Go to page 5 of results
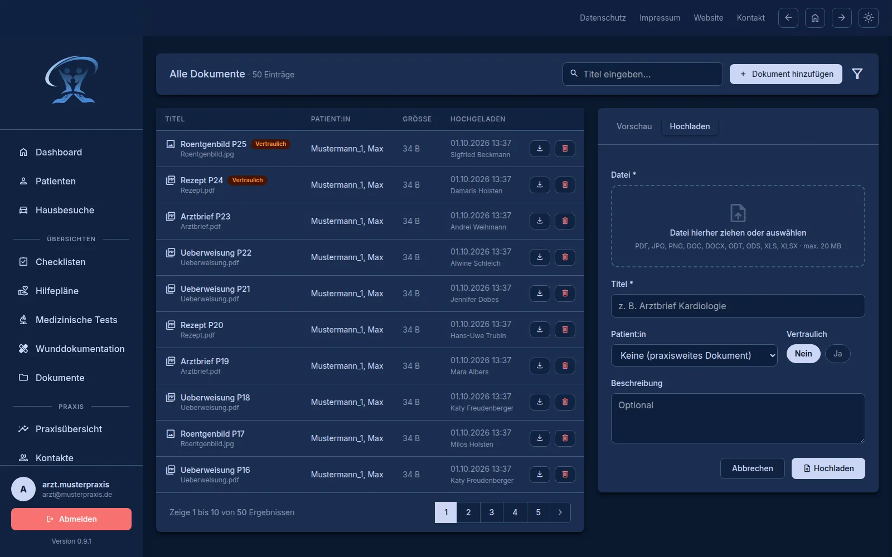The height and width of the screenshot is (557, 892). tap(539, 512)
